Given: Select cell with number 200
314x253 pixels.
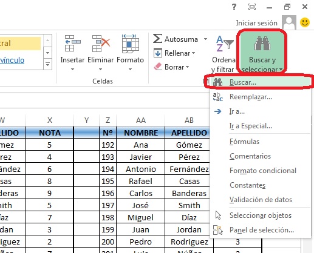Looking at the screenshot, I should [108, 241].
